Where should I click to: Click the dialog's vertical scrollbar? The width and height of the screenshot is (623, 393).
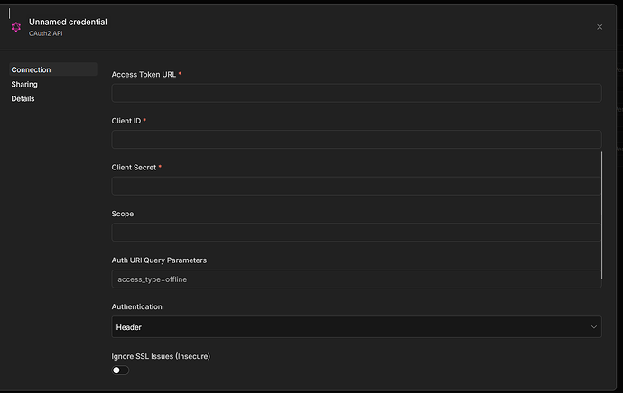[x=602, y=216]
